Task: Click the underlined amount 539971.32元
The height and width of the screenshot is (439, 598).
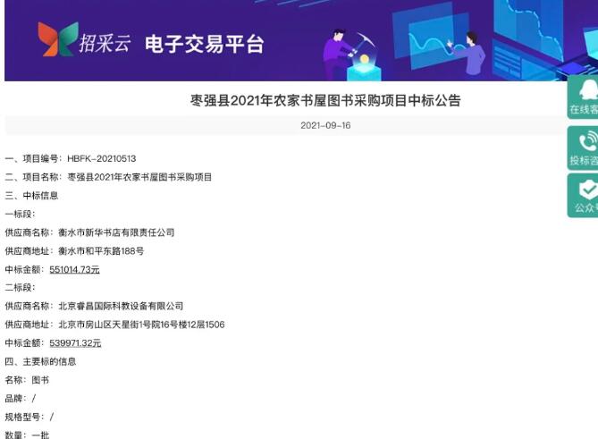Action: tap(75, 343)
